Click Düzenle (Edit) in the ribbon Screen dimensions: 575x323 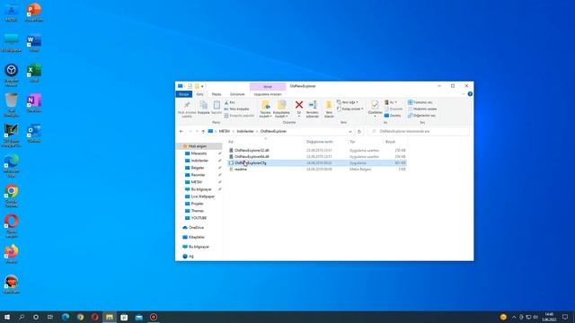coord(394,109)
